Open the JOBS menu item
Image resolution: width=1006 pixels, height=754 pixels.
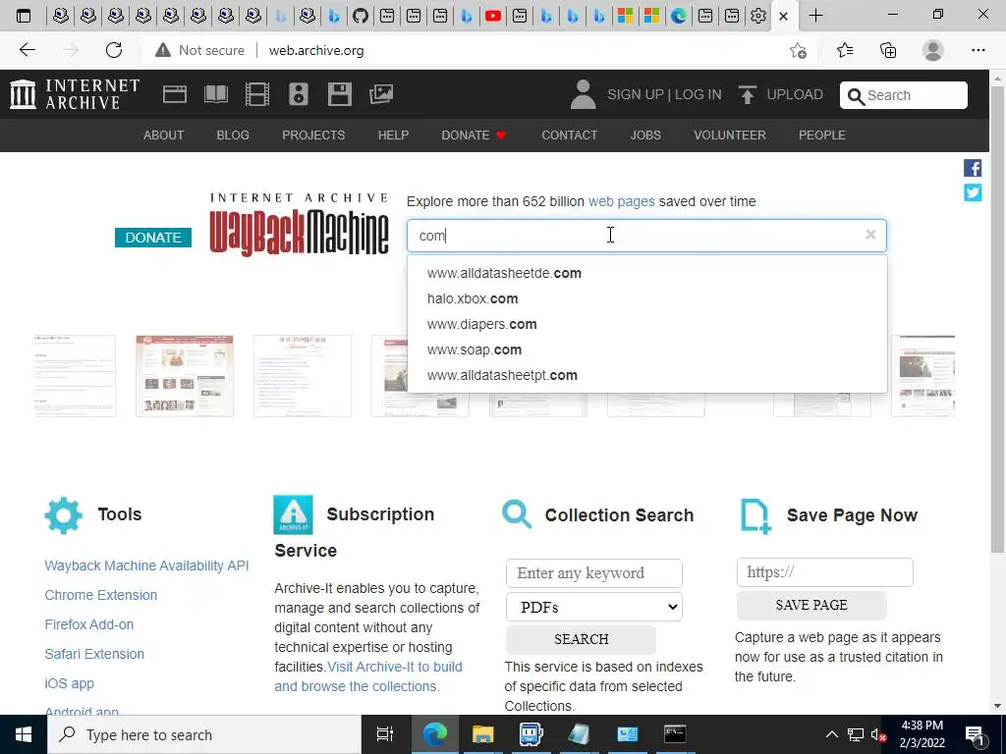[x=645, y=135]
